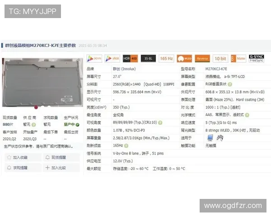The height and width of the screenshot is (217, 271).
Task: Click plus icon of 加入比较
Action: [47, 168]
